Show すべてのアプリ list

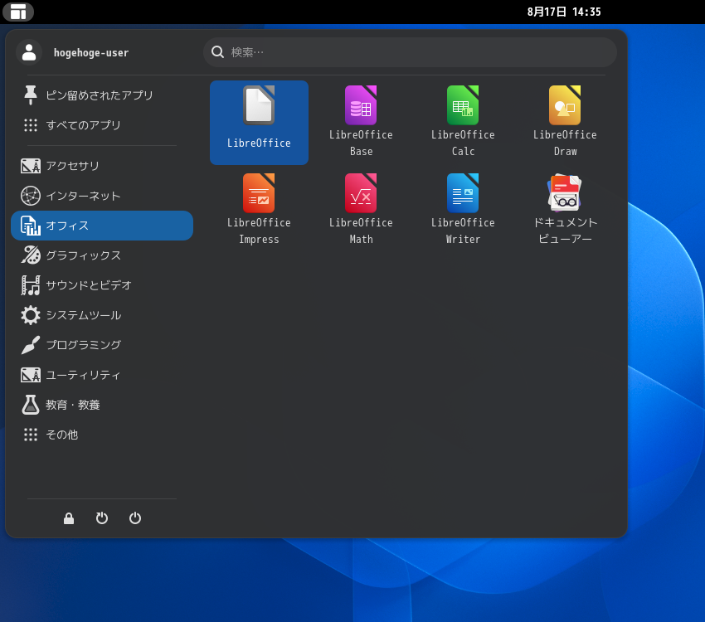tap(103, 125)
